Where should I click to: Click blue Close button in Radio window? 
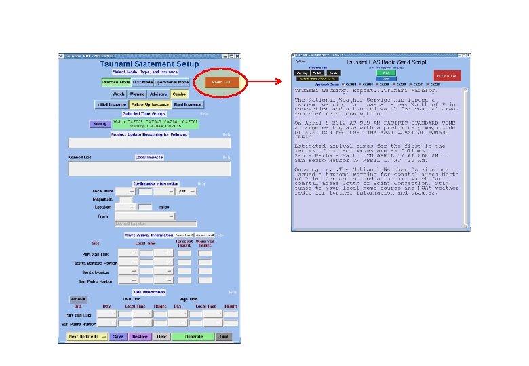pos(386,79)
